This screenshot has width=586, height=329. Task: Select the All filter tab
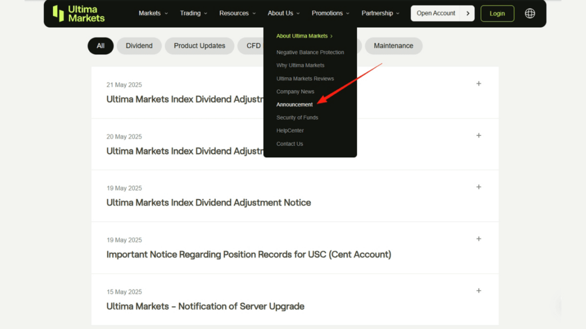[x=101, y=46]
